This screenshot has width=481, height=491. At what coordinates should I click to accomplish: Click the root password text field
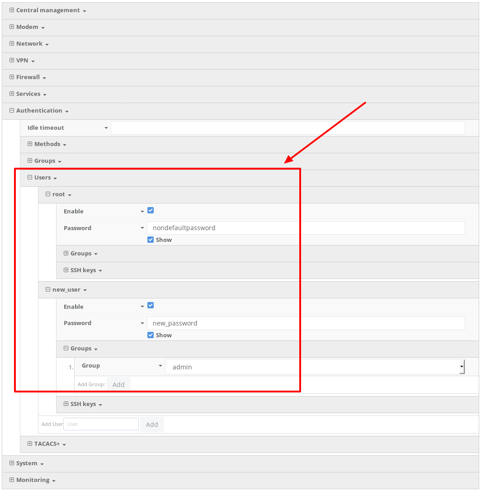(x=306, y=228)
